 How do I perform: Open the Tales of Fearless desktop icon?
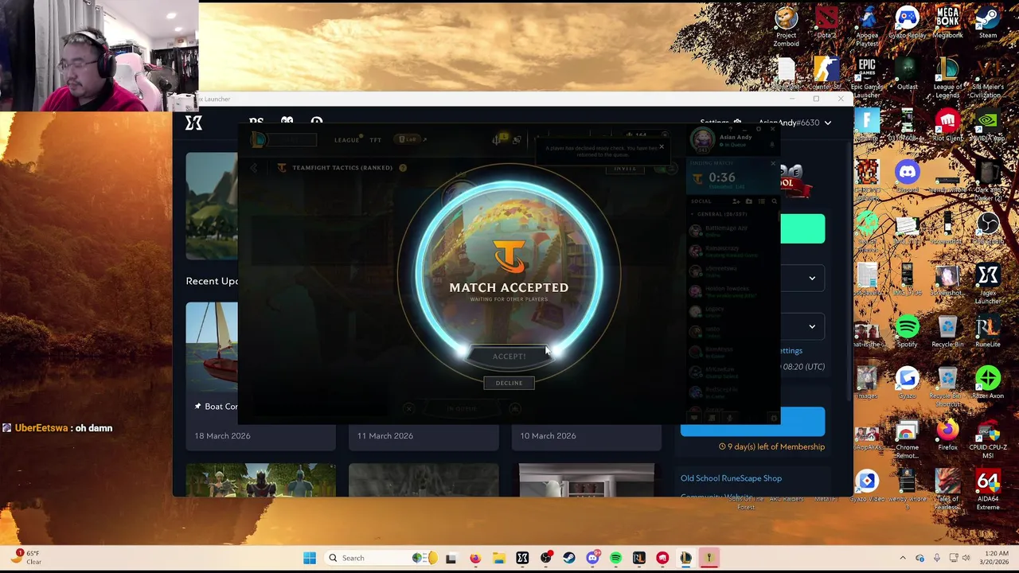pyautogui.click(x=947, y=489)
